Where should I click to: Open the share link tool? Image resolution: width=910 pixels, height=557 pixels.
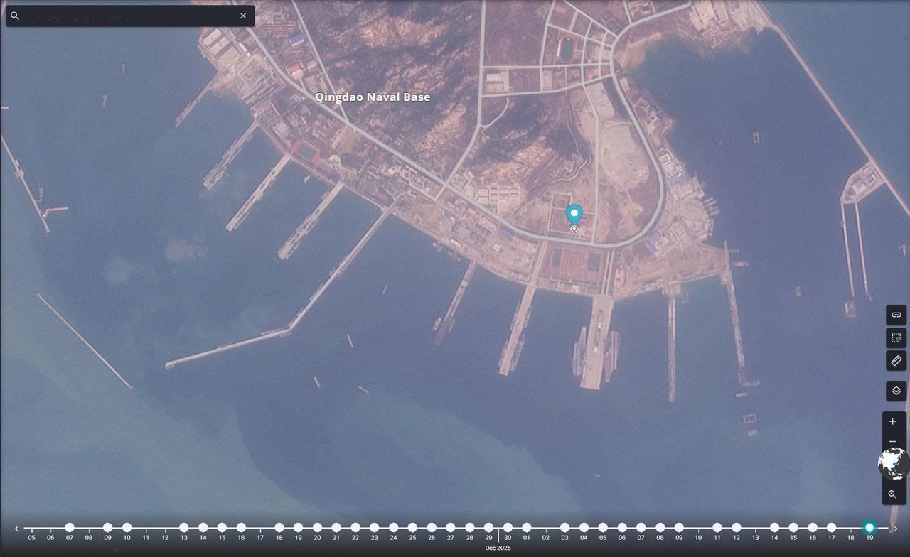coord(895,315)
